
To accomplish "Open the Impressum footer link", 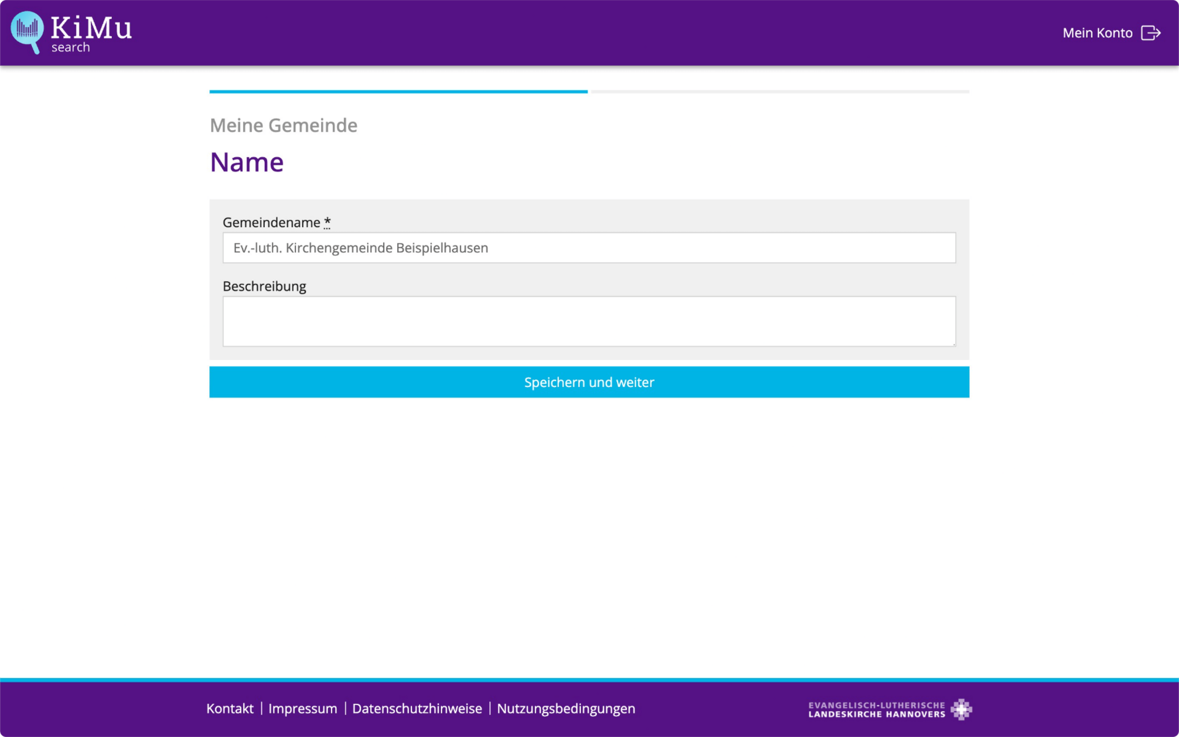I will pos(302,708).
